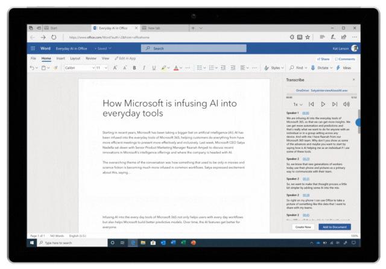Image resolution: width=386 pixels, height=269 pixels.
Task: Switch to the View tab
Action: [x=106, y=59]
